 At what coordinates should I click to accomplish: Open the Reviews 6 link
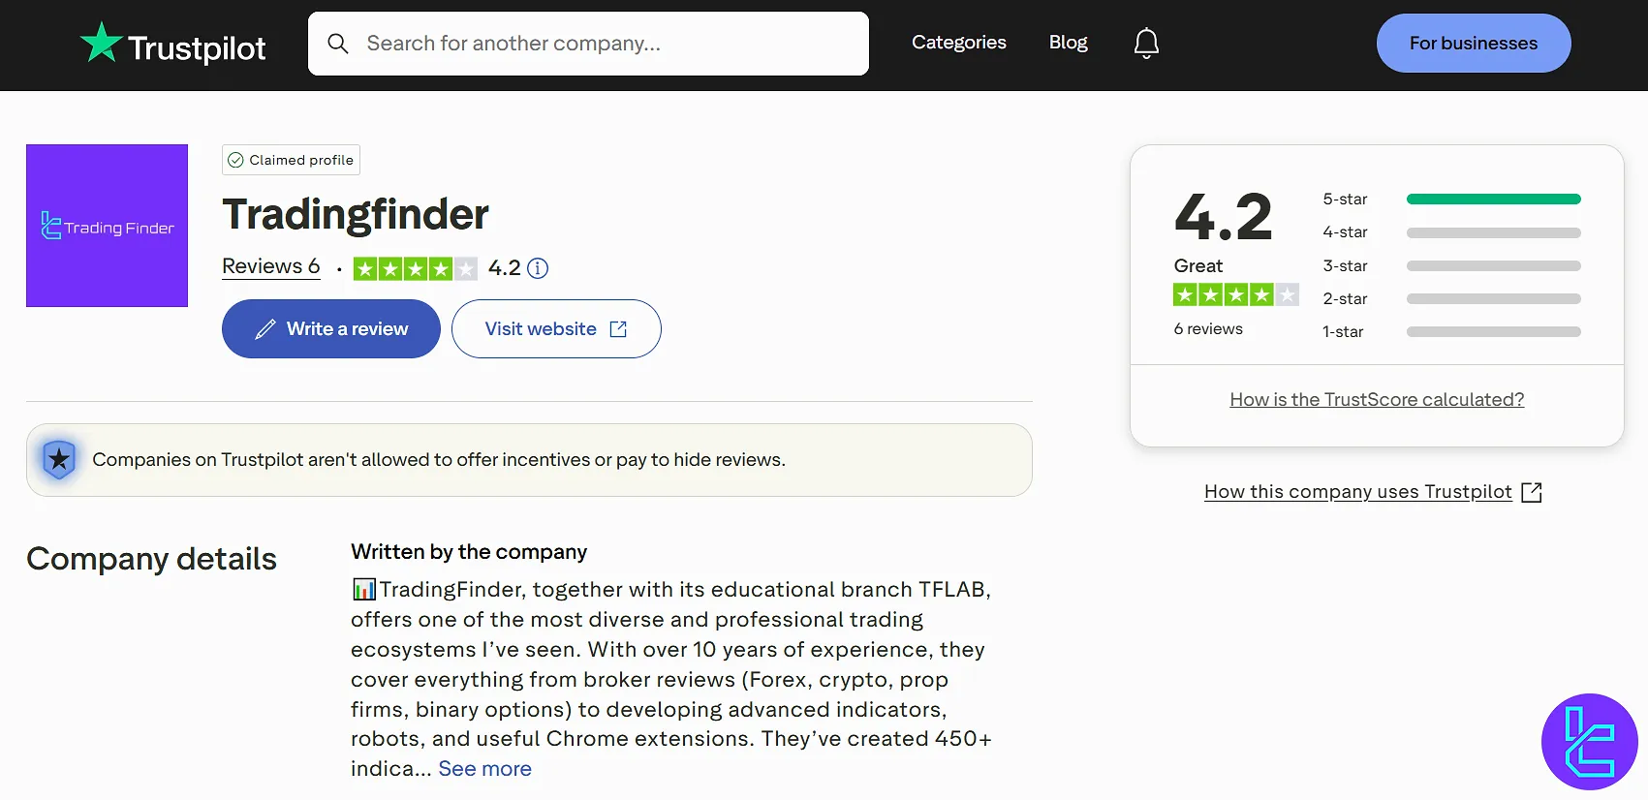pos(270,266)
